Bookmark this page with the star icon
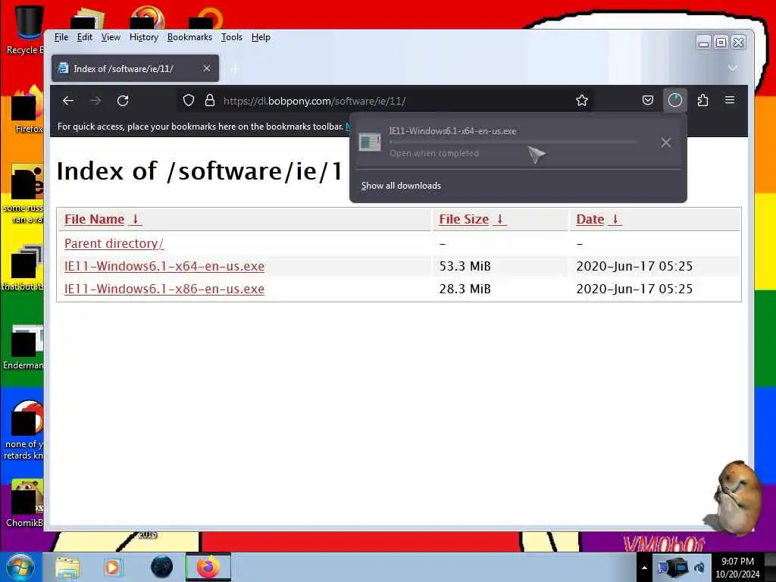The height and width of the screenshot is (582, 776). (x=582, y=101)
